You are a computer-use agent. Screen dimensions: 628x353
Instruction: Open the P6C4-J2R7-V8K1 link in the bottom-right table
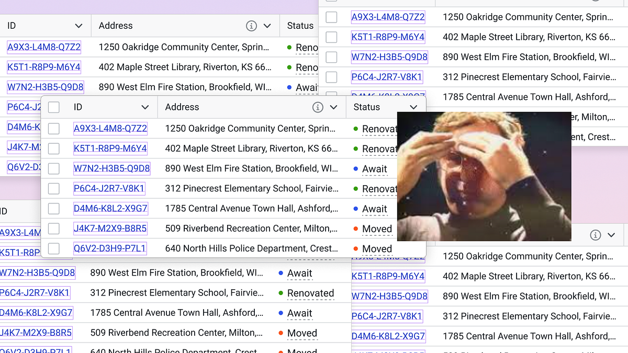[x=387, y=316]
